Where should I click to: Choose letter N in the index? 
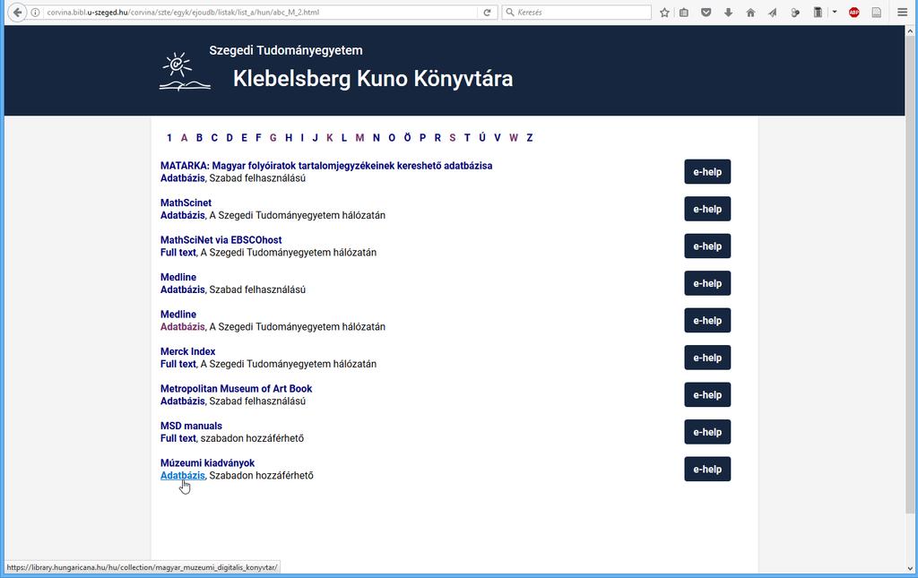point(376,138)
